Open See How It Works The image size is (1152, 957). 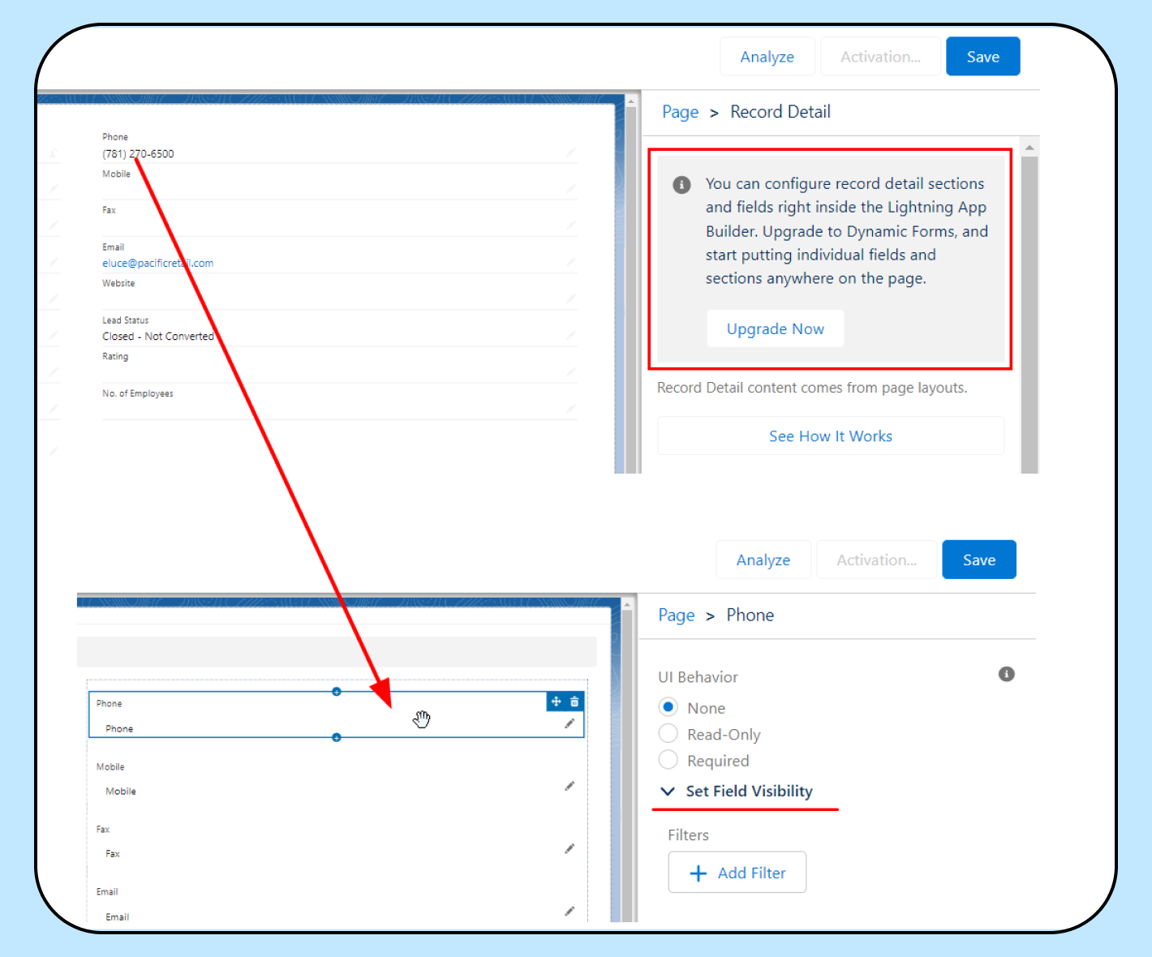pos(831,436)
